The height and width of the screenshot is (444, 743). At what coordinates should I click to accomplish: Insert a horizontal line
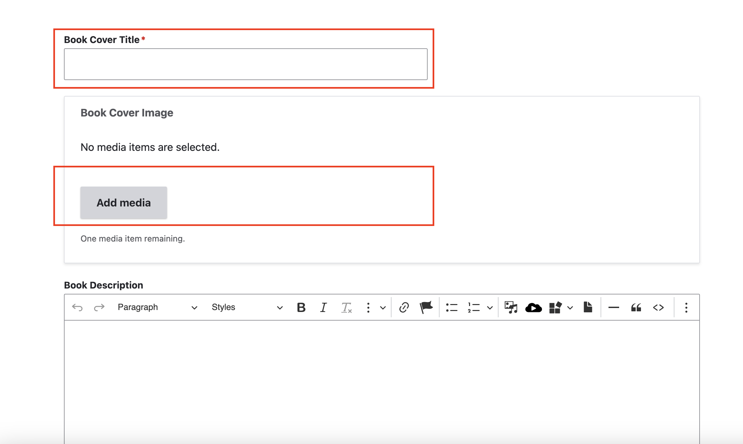pos(613,307)
